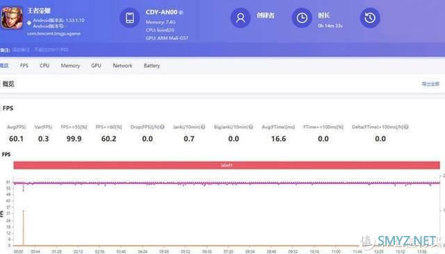
Task: Open the history clock-arrow icon
Action: [370, 18]
